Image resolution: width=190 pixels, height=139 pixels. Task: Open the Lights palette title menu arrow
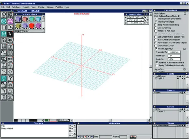pos(187,74)
